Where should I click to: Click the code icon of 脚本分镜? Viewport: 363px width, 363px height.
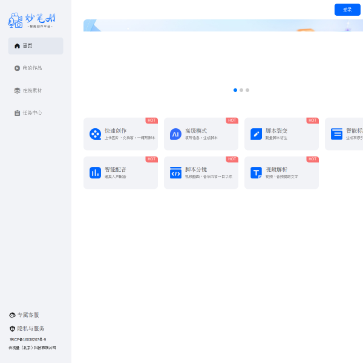(x=175, y=172)
